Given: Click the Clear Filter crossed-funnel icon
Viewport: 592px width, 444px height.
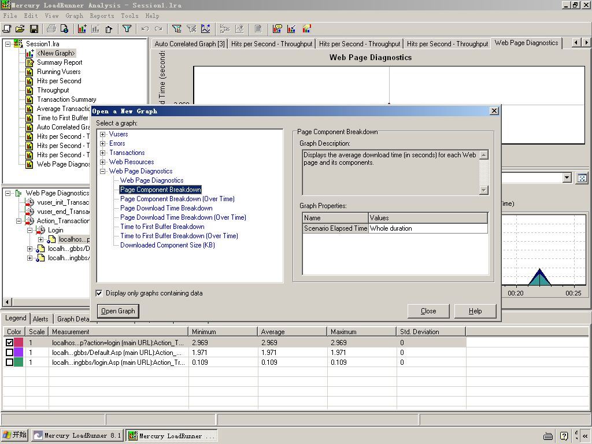Looking at the screenshot, I should click(x=191, y=29).
